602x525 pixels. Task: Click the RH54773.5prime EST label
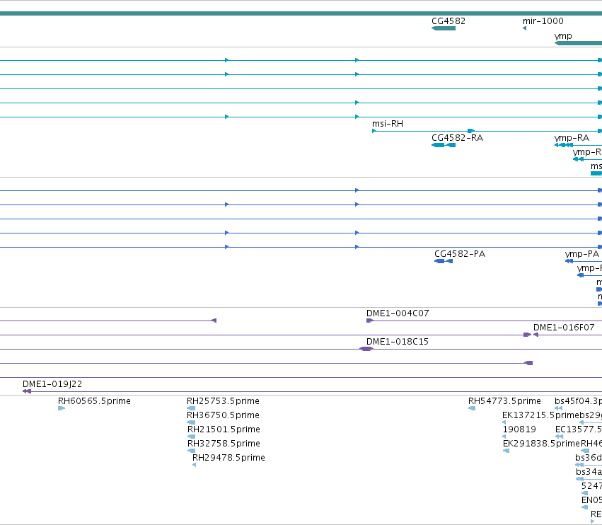504,401
